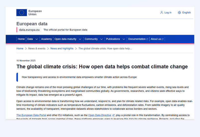Expand the Open data maturity chevron

pyautogui.click(x=80, y=39)
